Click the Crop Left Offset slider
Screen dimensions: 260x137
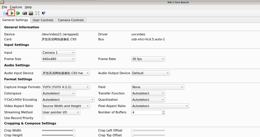pyautogui.click(x=148, y=130)
